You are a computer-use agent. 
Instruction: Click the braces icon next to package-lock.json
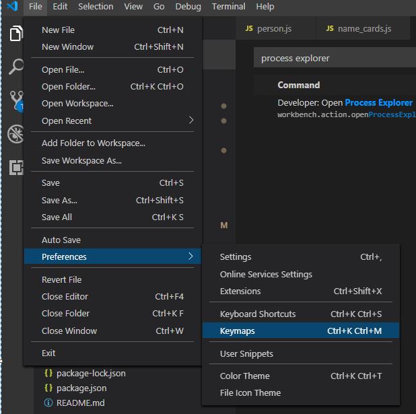tap(48, 373)
